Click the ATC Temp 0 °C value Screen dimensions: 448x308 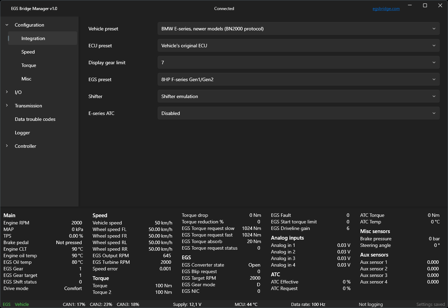pyautogui.click(x=435, y=222)
